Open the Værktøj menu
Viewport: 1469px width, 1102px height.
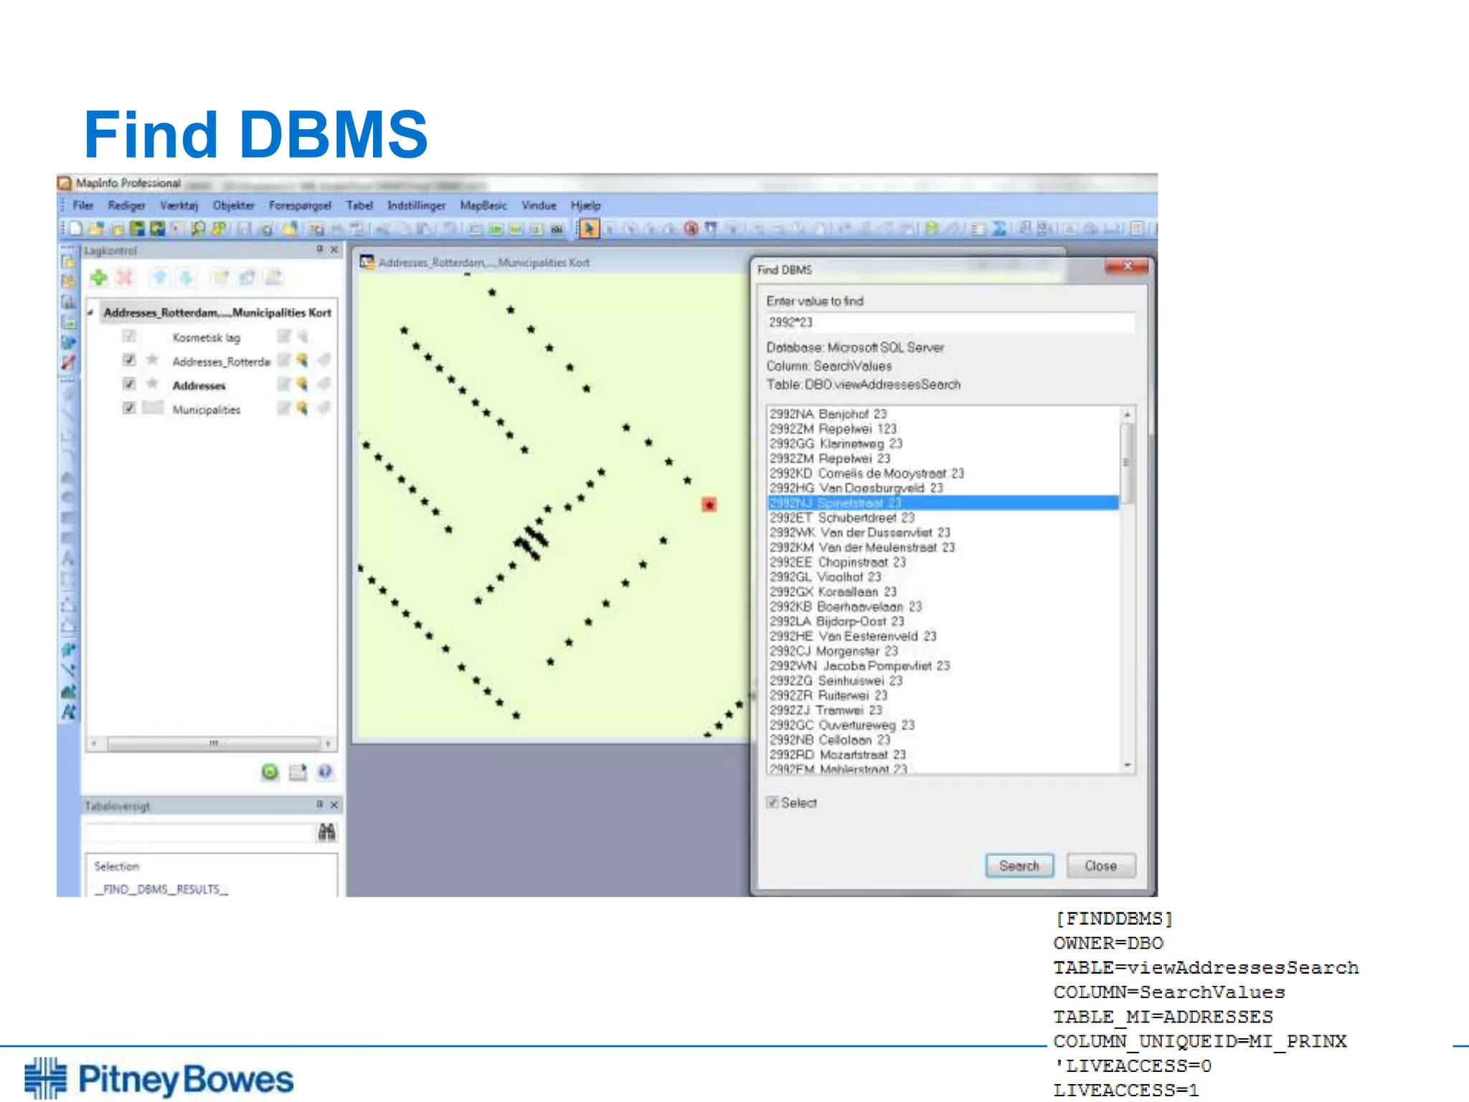click(179, 205)
